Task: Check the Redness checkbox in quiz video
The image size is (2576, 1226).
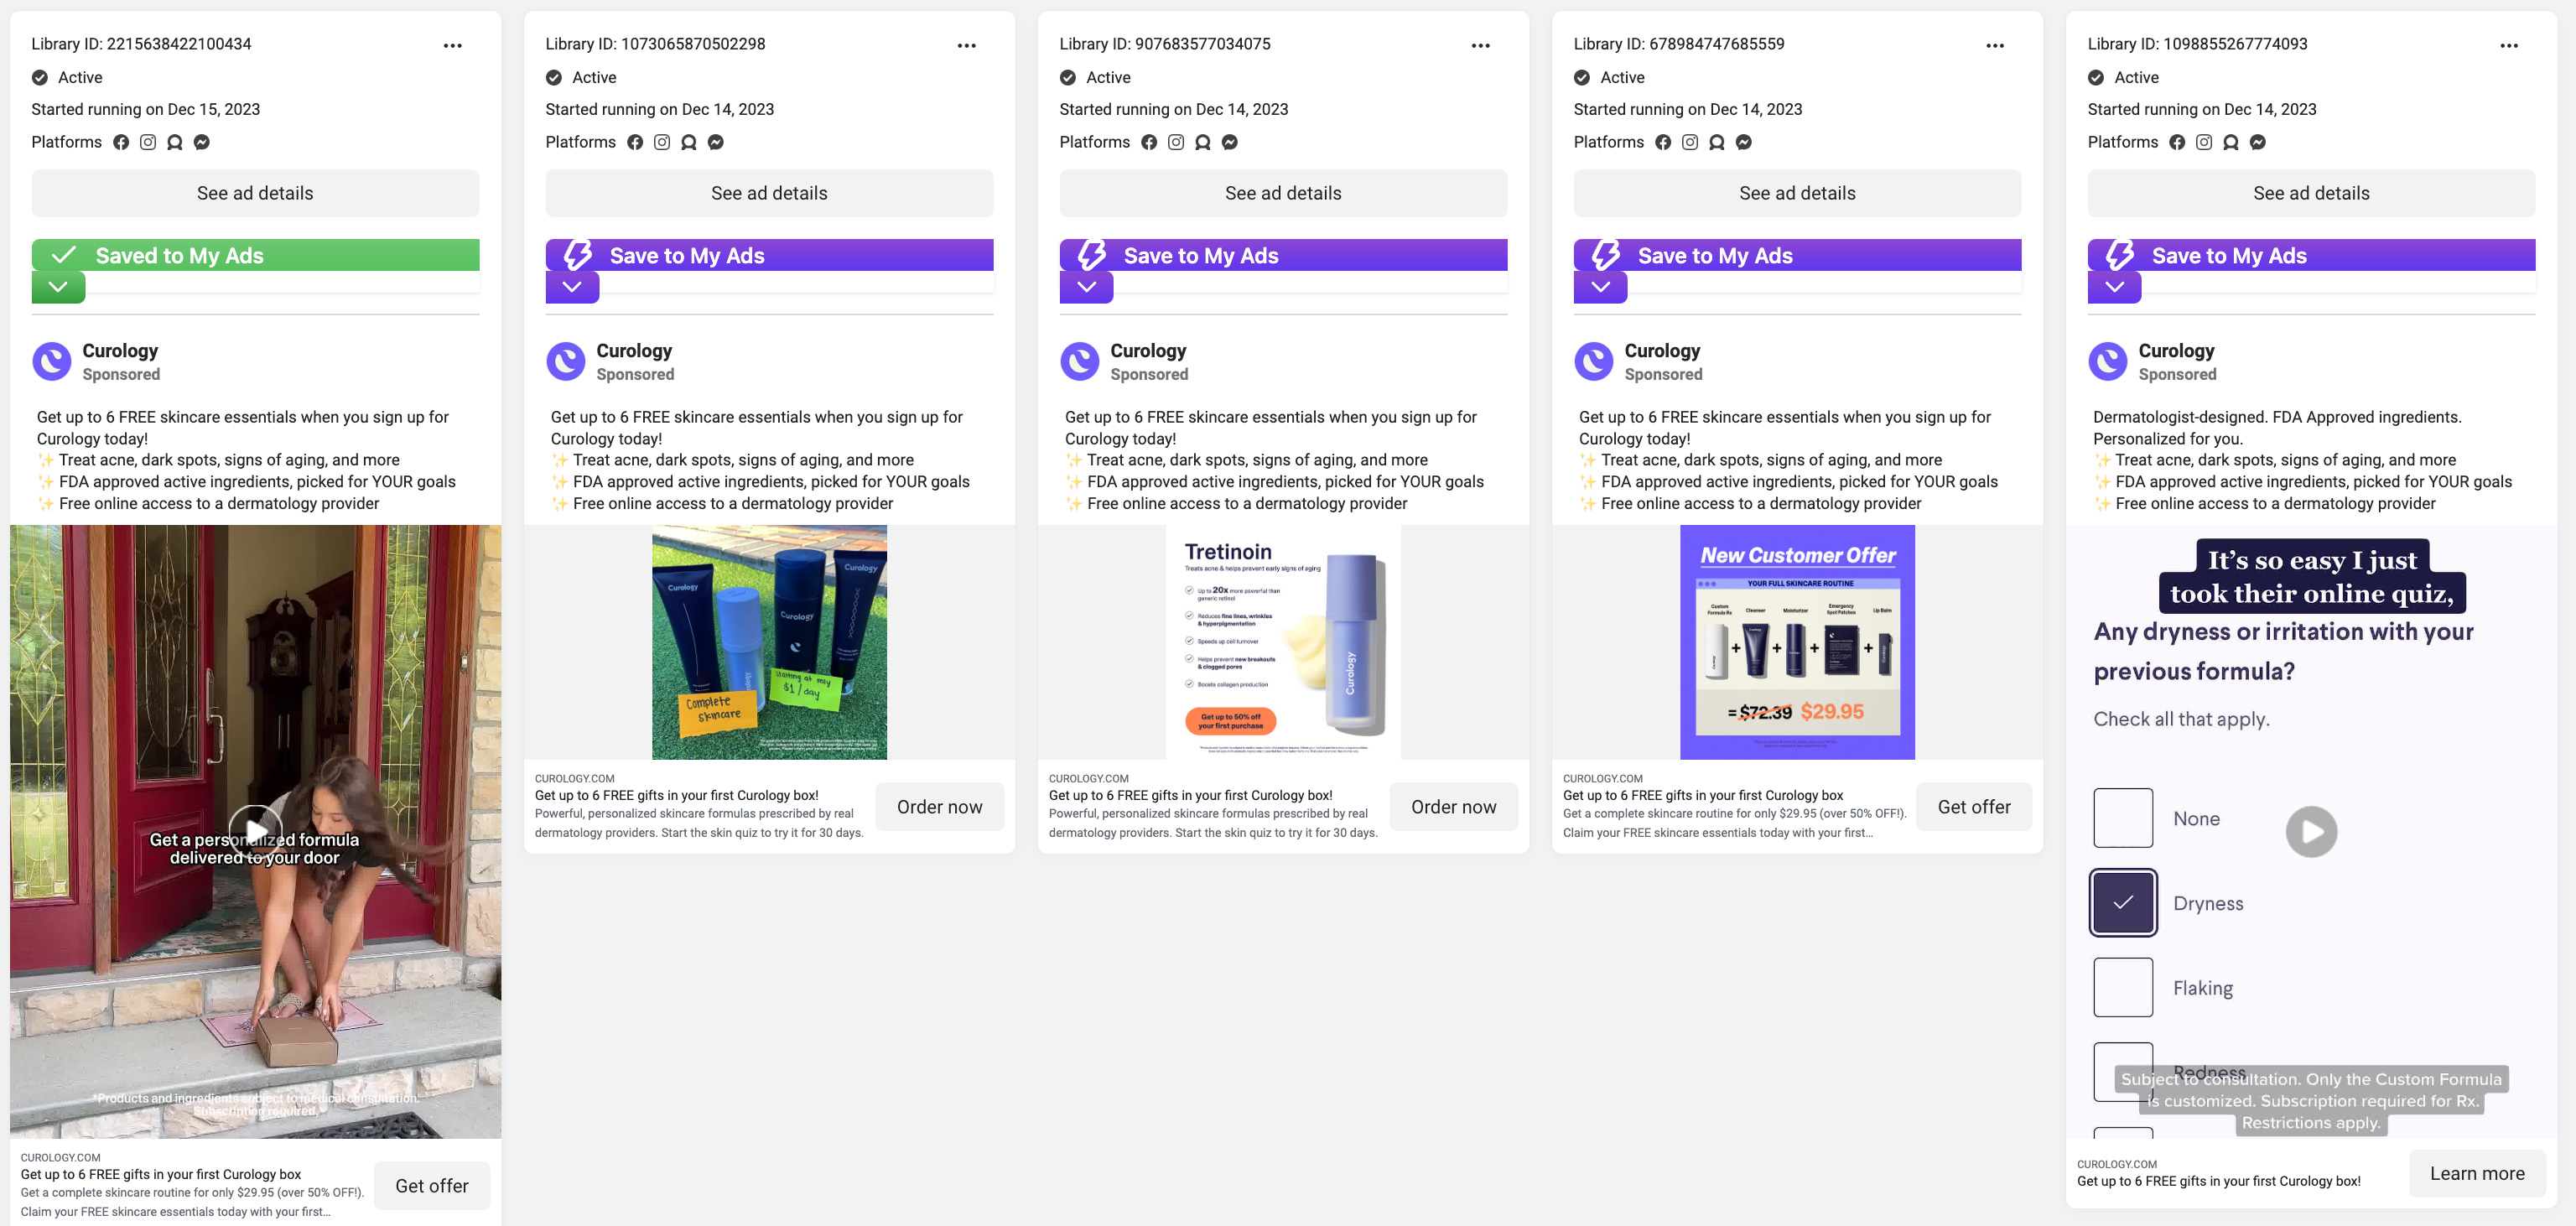Action: [2123, 1072]
